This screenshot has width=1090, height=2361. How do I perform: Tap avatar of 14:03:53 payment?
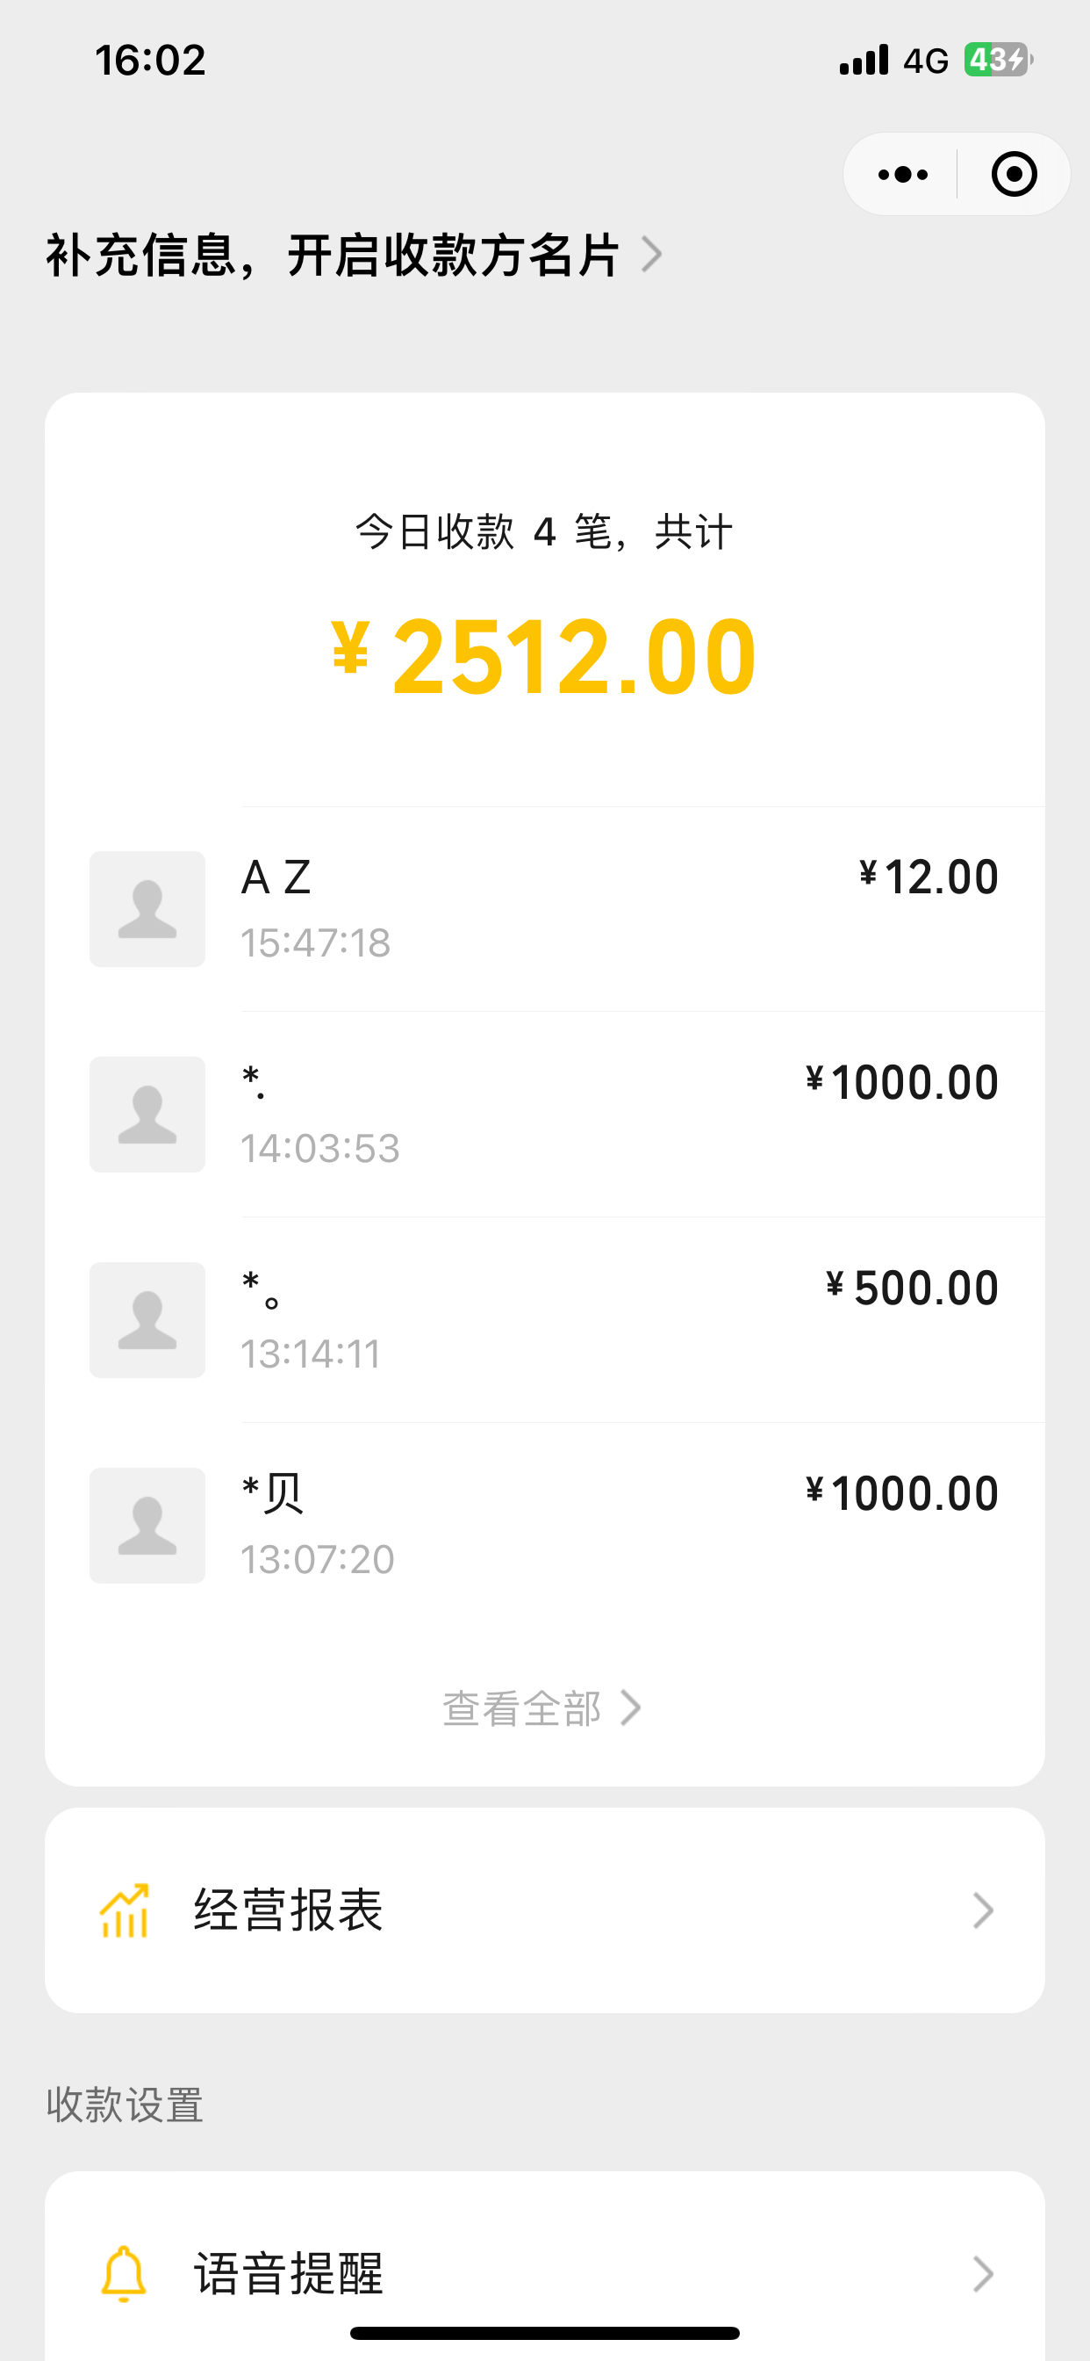[147, 1114]
